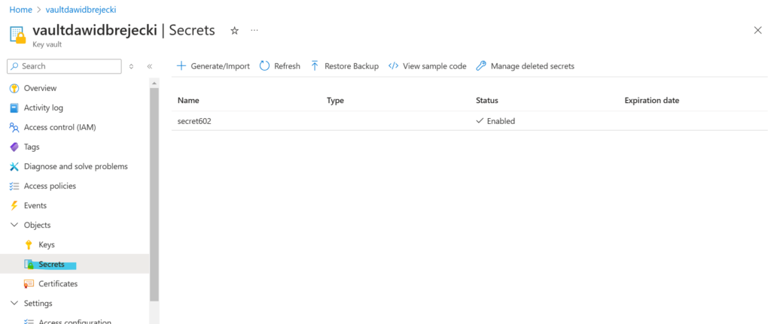Click the View sample code brackets icon
Screen dimensions: 771x324
coord(393,66)
